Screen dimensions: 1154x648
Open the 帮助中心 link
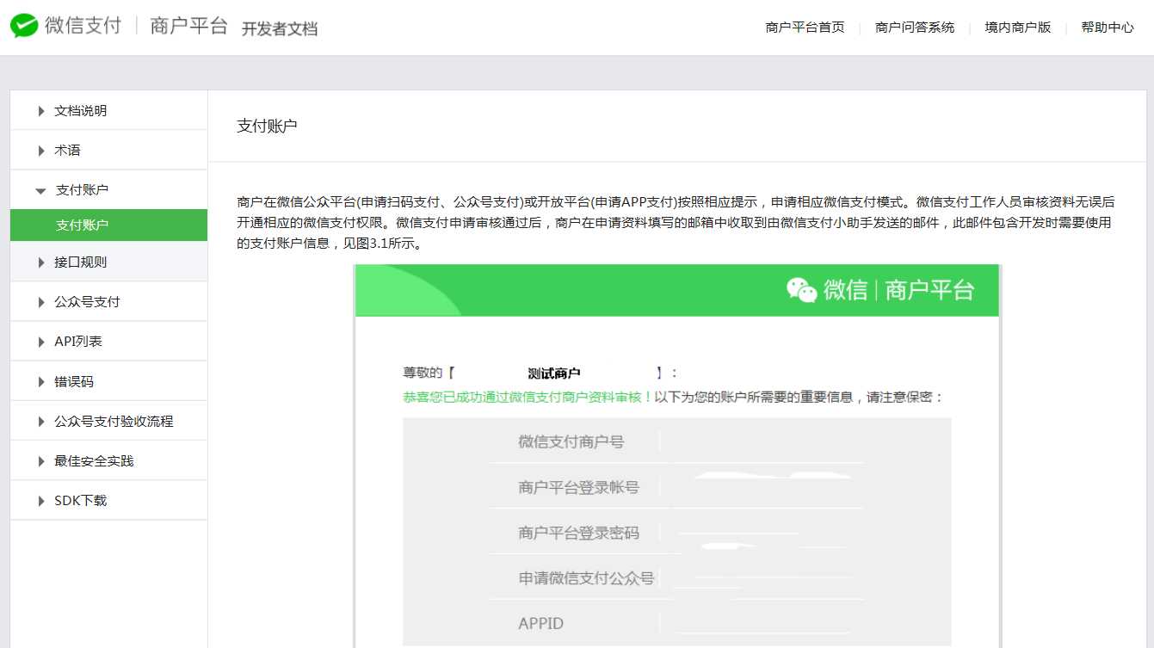click(x=1108, y=28)
